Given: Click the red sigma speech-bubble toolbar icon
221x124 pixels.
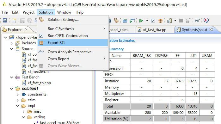Looking at the screenshot, I should (x=206, y=21).
